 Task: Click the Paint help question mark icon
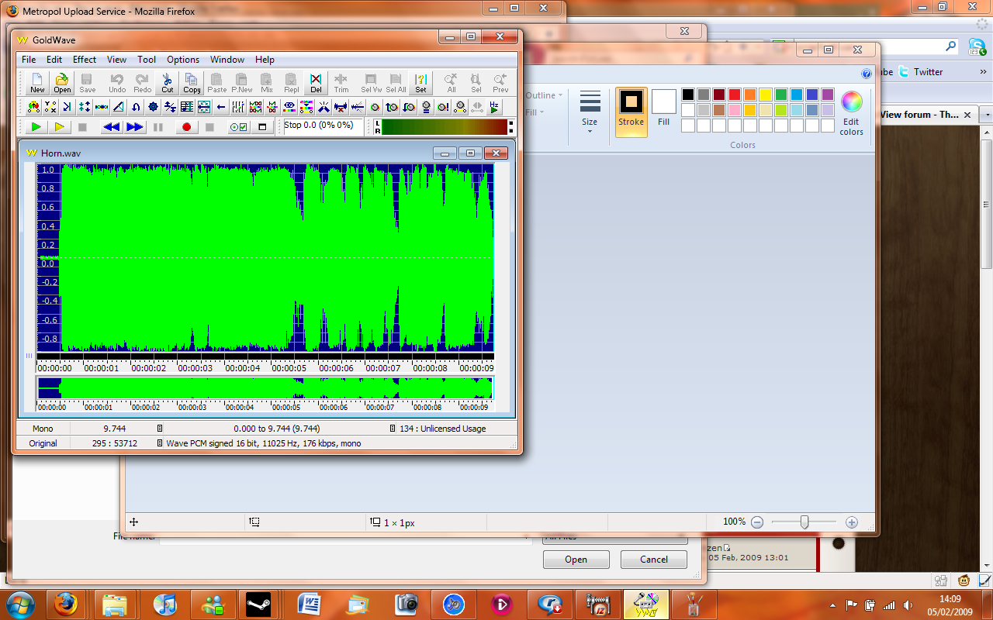coord(867,74)
